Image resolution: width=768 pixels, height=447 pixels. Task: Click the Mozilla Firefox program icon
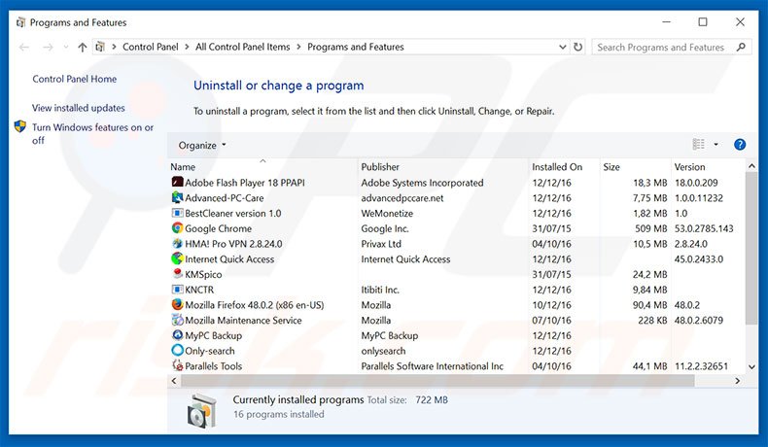coord(177,305)
